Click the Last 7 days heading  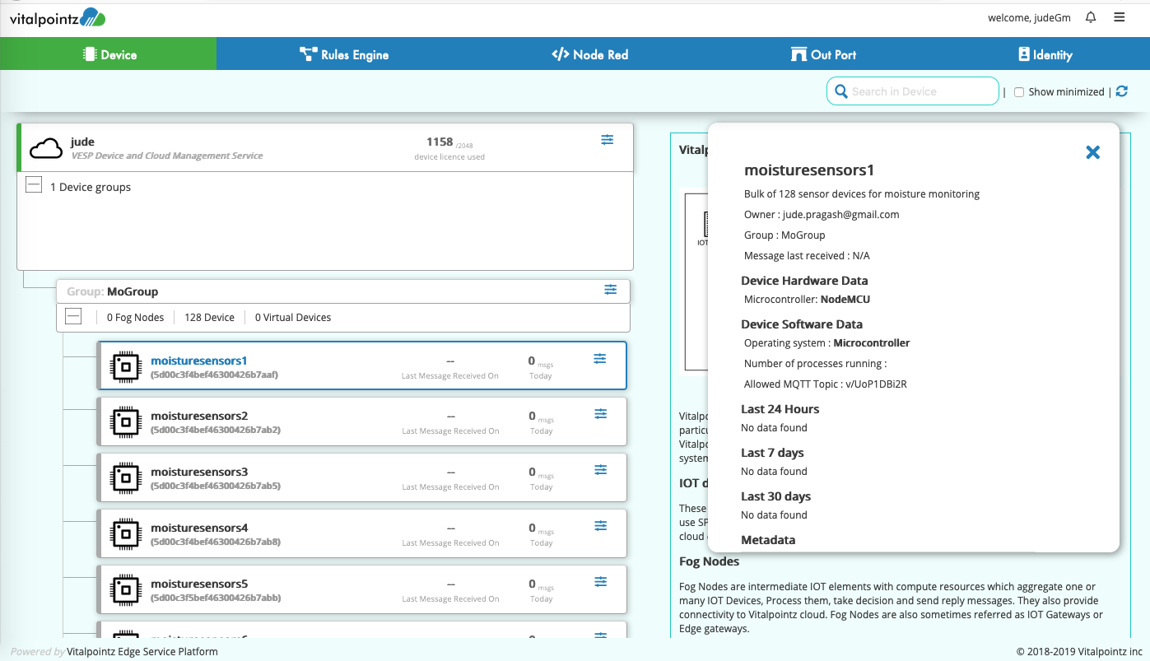coord(772,453)
